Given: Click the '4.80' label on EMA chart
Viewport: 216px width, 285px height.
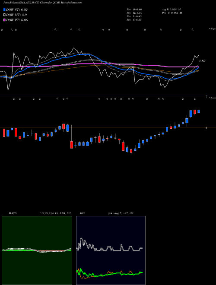Looking at the screenshot, I should pyautogui.click(x=202, y=61).
